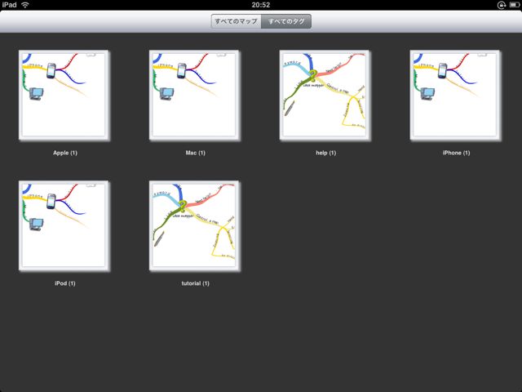Image resolution: width=522 pixels, height=392 pixels.
Task: Tap the 20:52 clock in status bar
Action: 261,5
